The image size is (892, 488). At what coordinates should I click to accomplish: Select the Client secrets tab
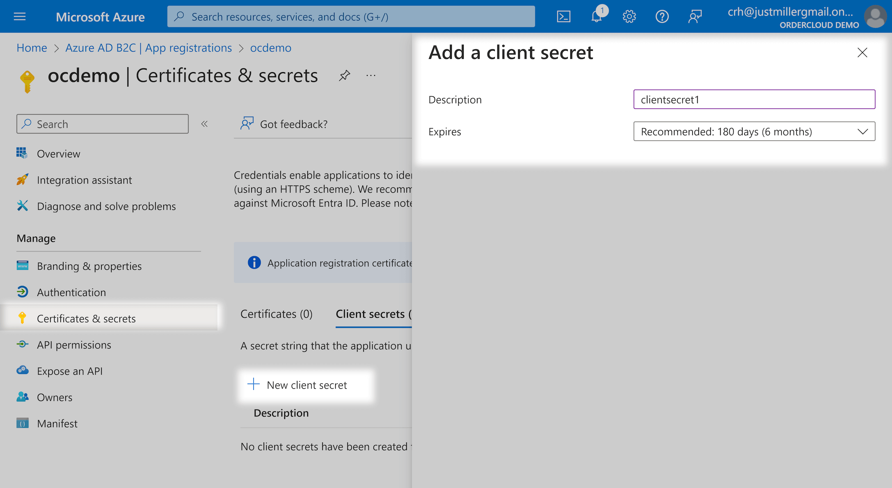coord(373,314)
